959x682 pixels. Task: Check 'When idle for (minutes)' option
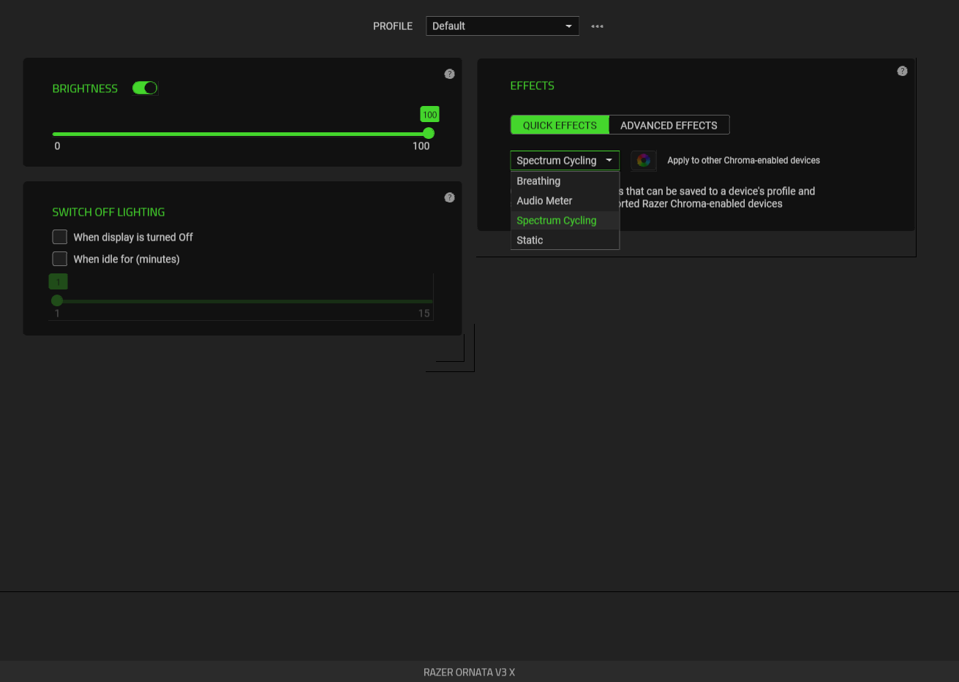(x=59, y=259)
